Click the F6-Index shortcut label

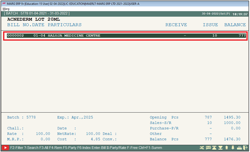84,148
